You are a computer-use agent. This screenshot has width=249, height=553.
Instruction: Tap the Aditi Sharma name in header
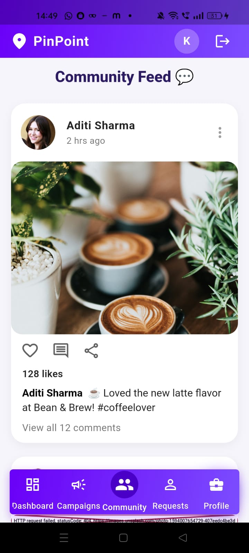(101, 125)
